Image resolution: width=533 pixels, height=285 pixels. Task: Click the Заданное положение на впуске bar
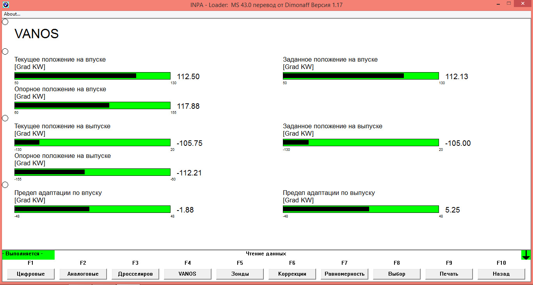click(x=361, y=76)
